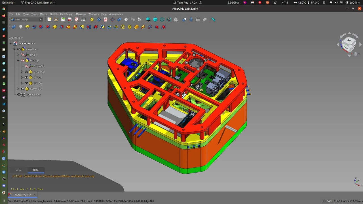Click the TOP face of navigation cube
The height and width of the screenshot is (204, 363).
coord(349,41)
